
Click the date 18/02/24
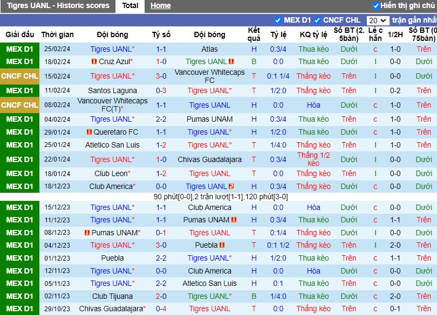coord(57,61)
